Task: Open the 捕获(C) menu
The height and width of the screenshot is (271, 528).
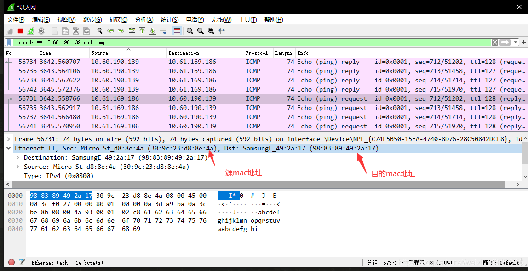Action: [118, 19]
